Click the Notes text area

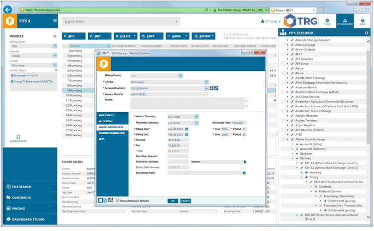point(187,104)
